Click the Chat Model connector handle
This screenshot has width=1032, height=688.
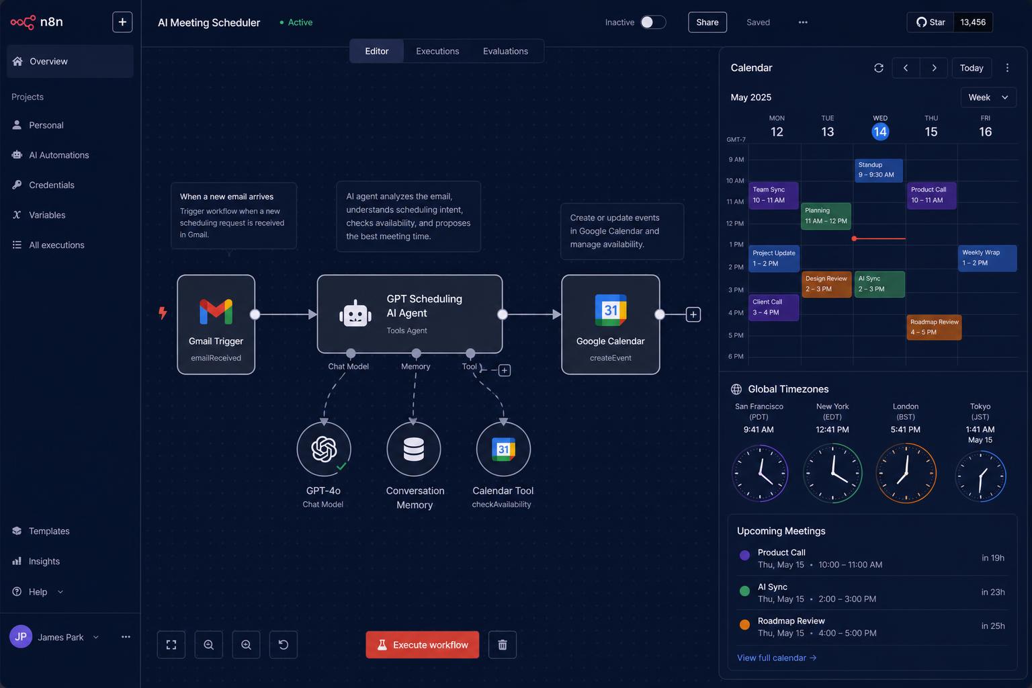pyautogui.click(x=351, y=353)
